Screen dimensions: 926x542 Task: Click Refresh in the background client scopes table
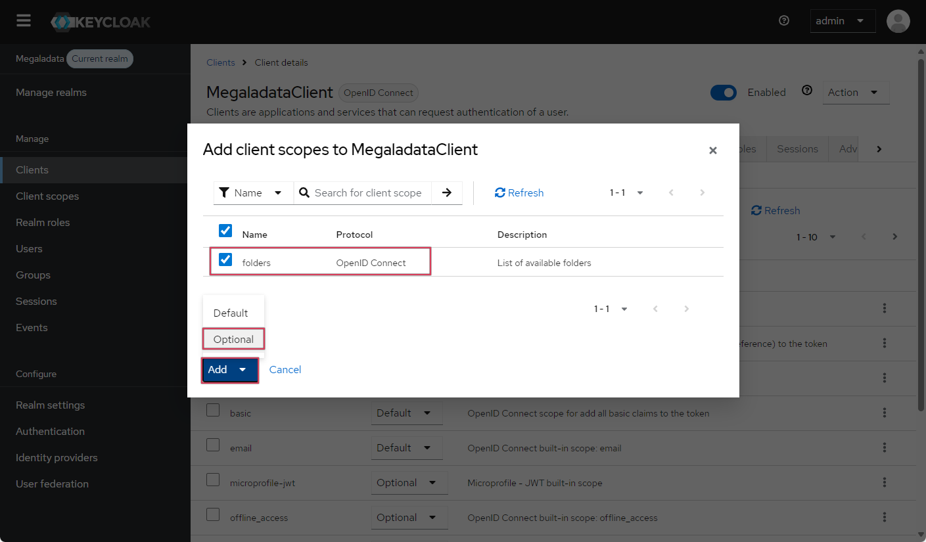tap(776, 210)
